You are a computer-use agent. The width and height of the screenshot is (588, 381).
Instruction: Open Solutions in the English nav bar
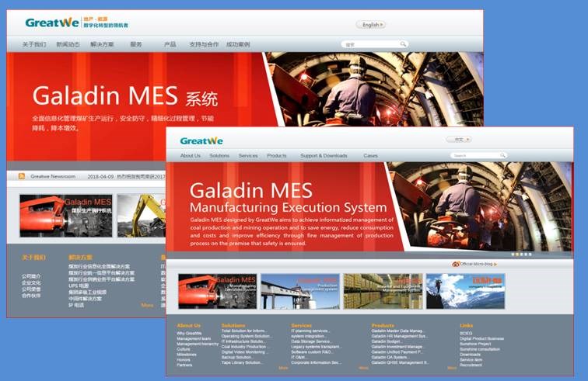(219, 156)
